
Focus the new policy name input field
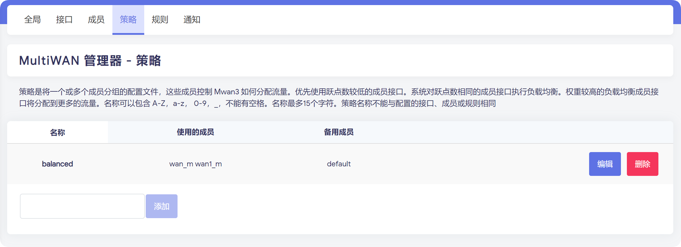click(82, 206)
